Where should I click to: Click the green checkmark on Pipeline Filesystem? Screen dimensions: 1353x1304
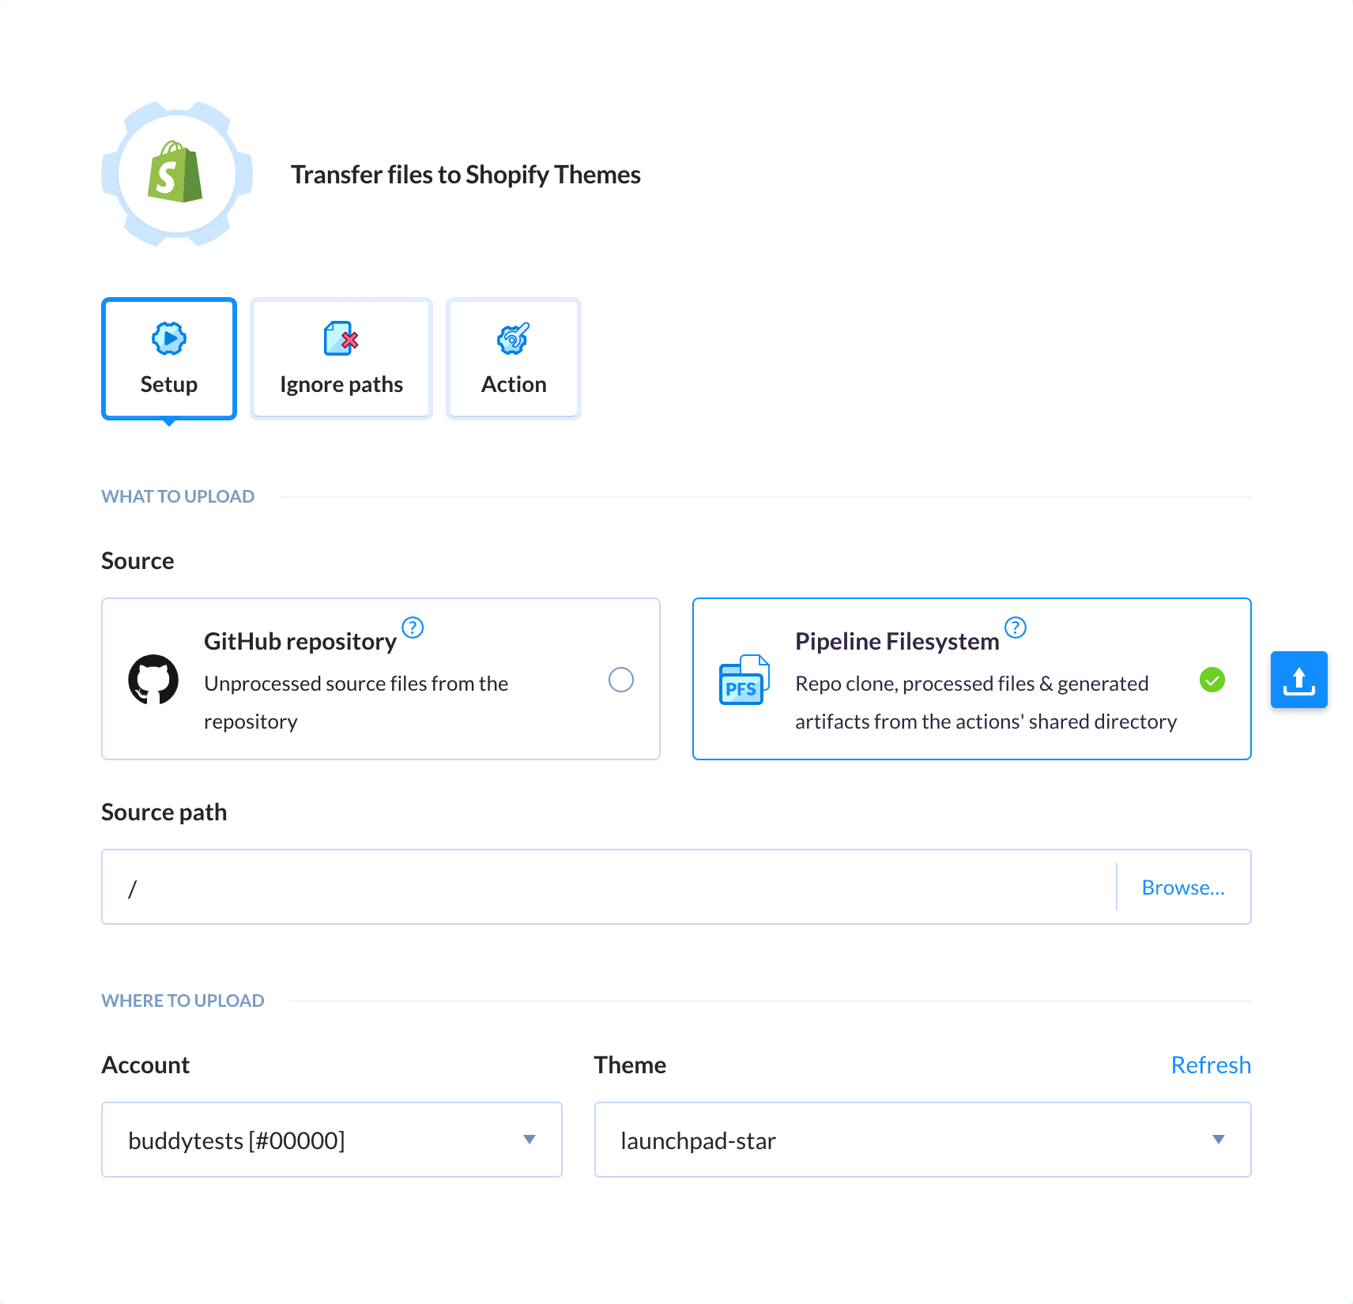1213,680
